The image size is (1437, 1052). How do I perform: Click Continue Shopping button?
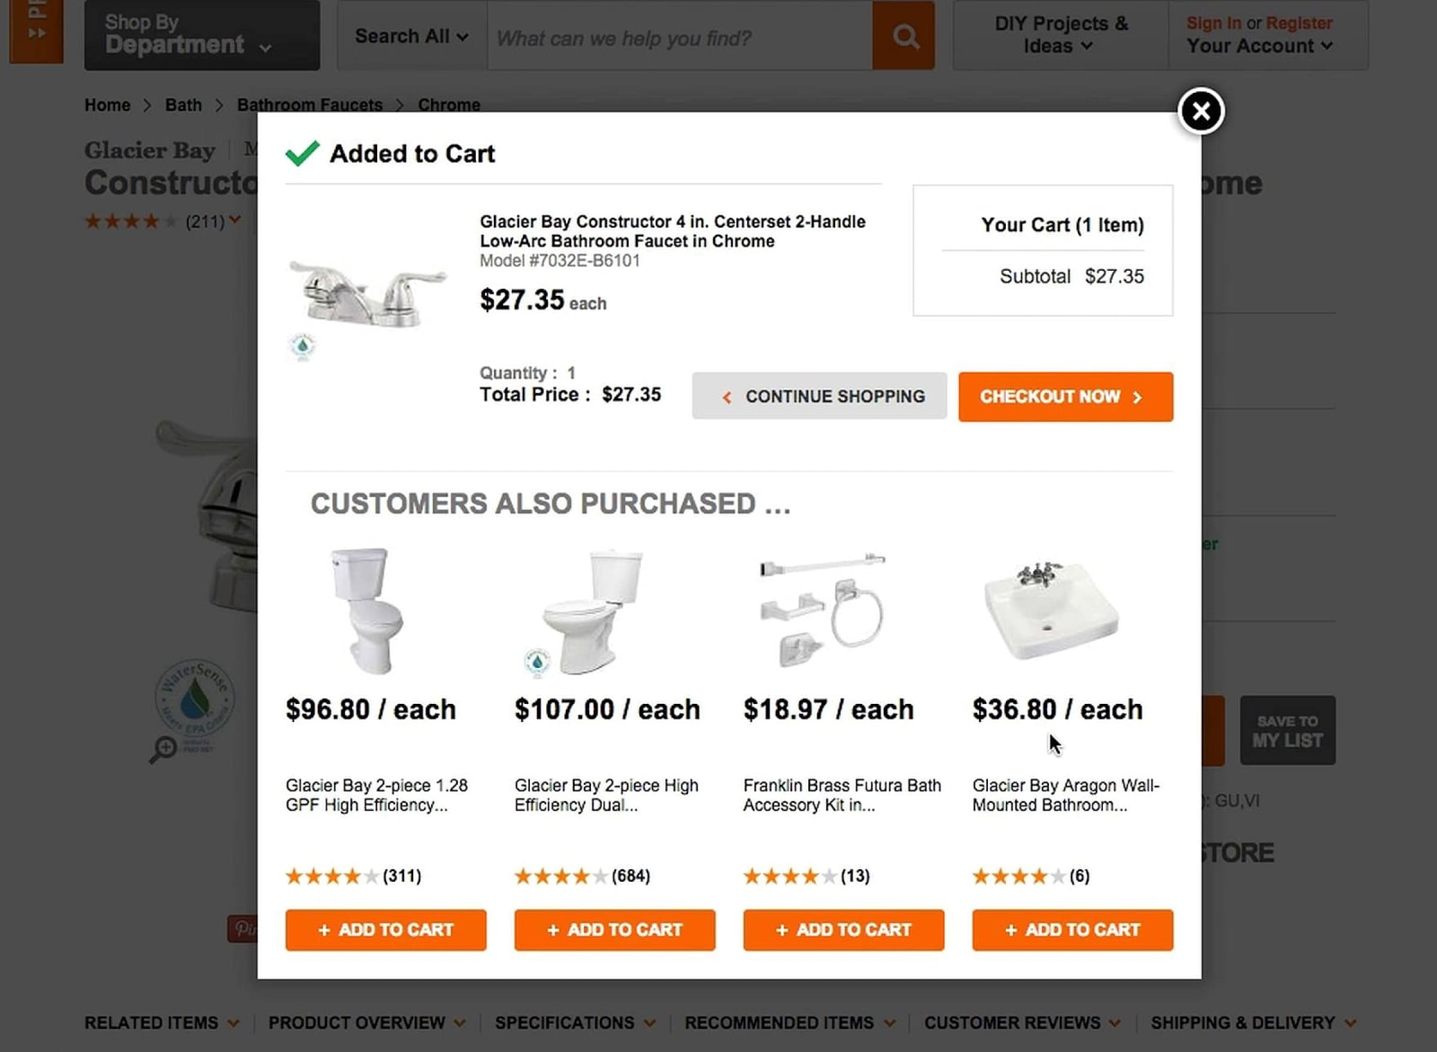pos(819,396)
